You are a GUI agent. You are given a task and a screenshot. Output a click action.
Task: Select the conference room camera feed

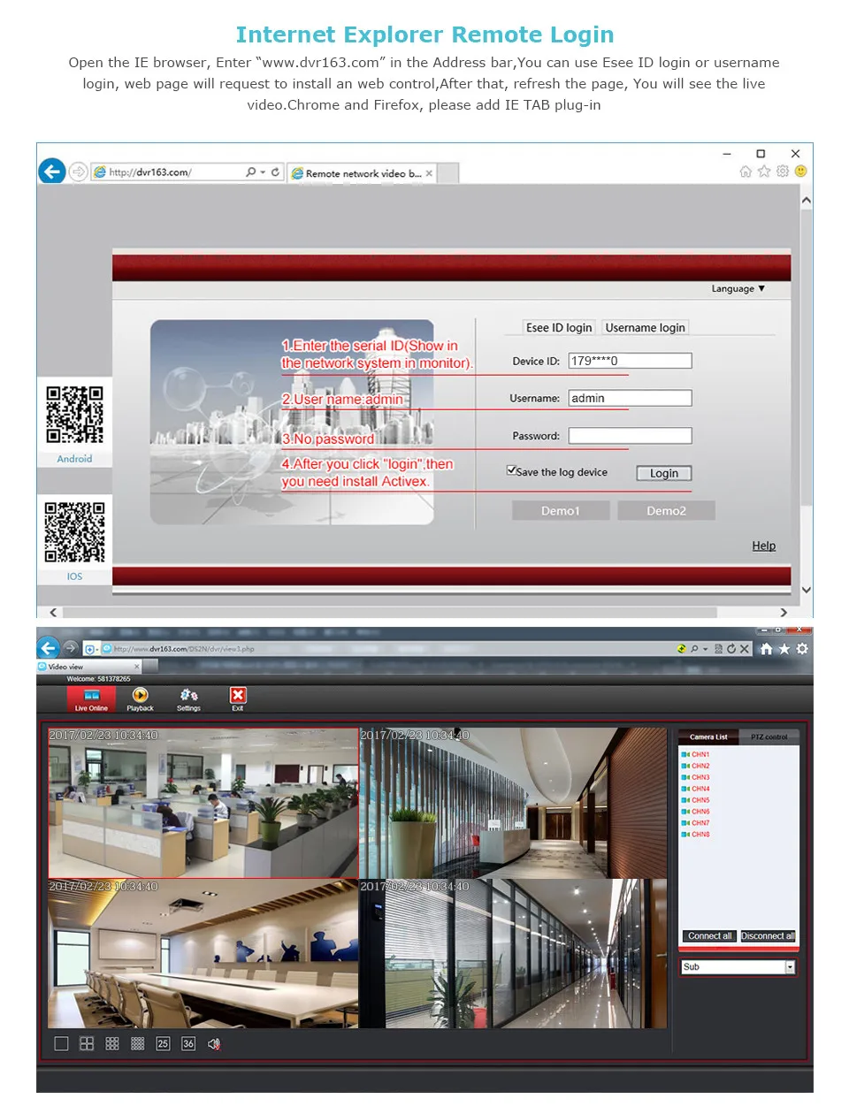click(203, 953)
